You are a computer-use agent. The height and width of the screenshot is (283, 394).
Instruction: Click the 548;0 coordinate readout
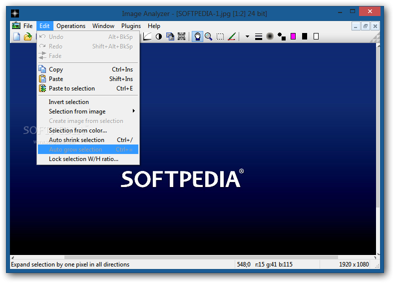pos(244,264)
